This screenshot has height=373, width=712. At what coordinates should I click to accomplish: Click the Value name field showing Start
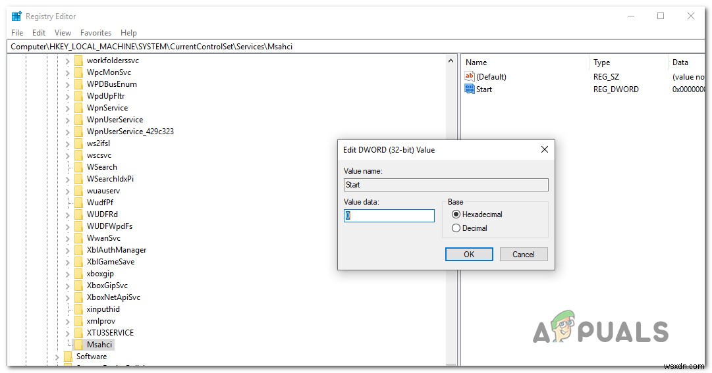[x=446, y=185]
